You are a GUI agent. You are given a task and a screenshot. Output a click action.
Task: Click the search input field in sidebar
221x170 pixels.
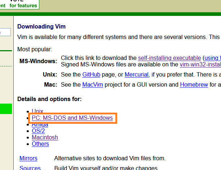pyautogui.click(x=5, y=32)
